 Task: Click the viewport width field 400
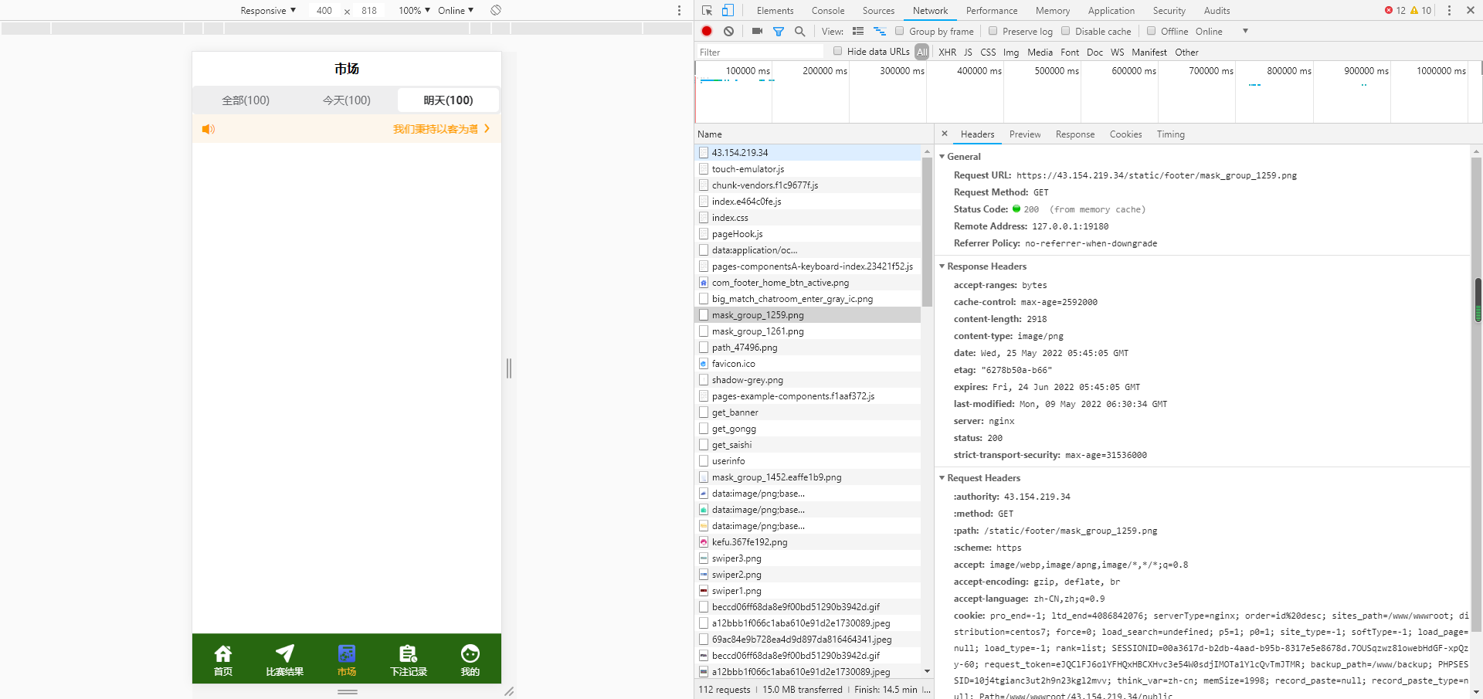tap(324, 10)
